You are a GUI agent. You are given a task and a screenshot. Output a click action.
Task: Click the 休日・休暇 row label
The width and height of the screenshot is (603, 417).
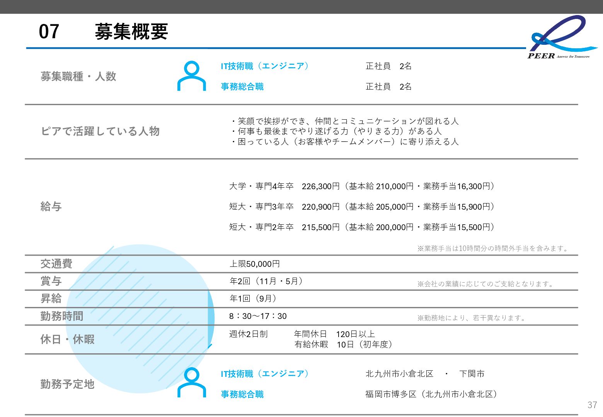[67, 339]
